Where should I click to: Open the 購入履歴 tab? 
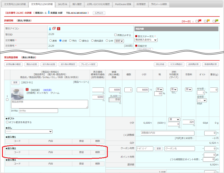pyautogui.click(x=77, y=4)
